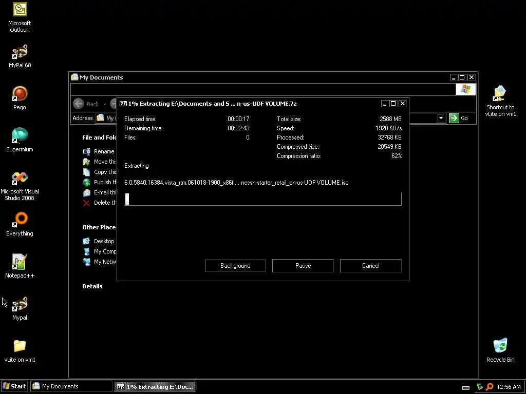526x394 pixels.
Task: Click the Move this file task link
Action: pyautogui.click(x=100, y=162)
